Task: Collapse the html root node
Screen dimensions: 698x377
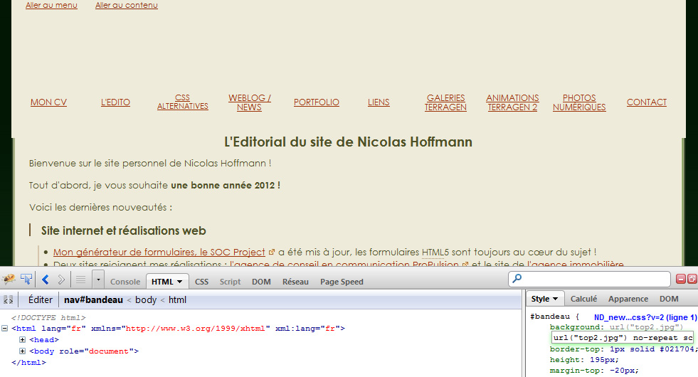Action: [5, 329]
